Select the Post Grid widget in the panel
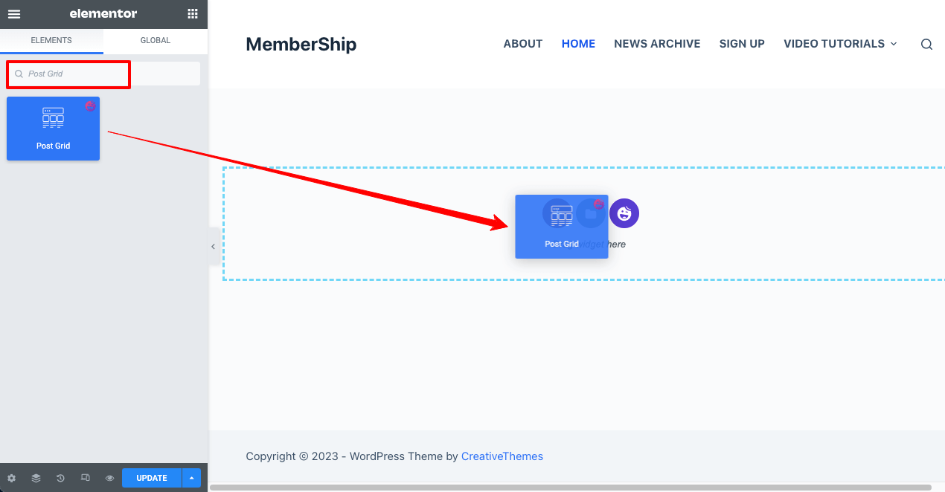945x492 pixels. (53, 129)
